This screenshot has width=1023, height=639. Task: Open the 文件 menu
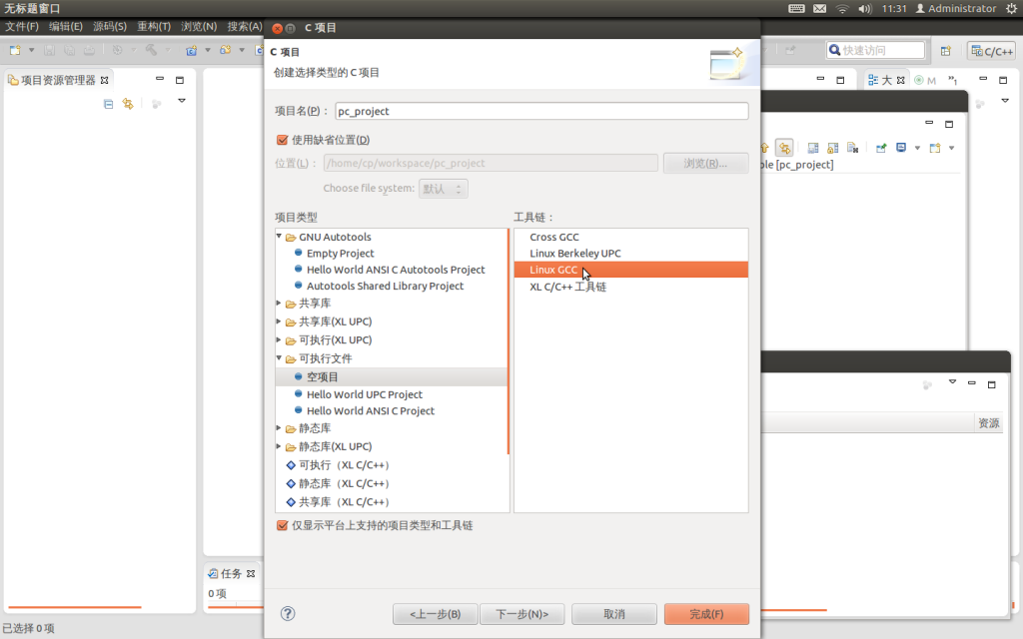click(14, 27)
